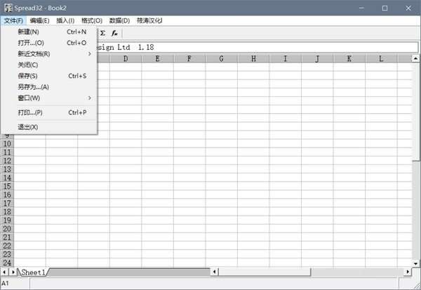Select row 12 header
The width and height of the screenshot is (421, 290).
click(7, 161)
